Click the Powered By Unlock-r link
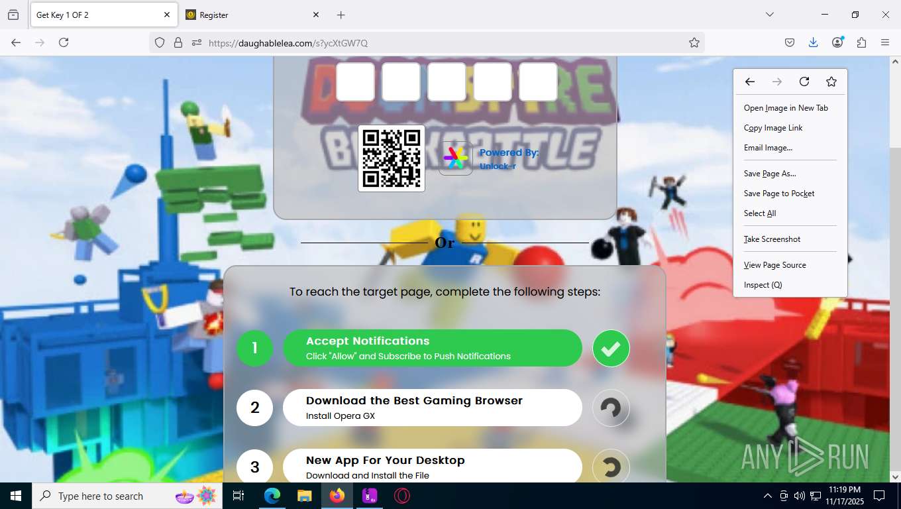Viewport: 901px width, 509px height. 509,158
